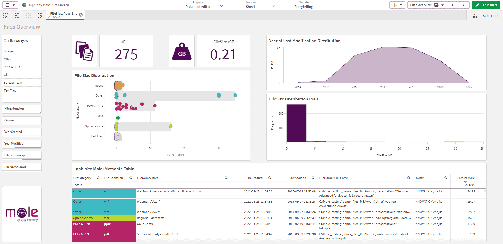The width and height of the screenshot is (503, 244).
Task: Select Spreadsheets in FileCategory list
Action: point(22,83)
